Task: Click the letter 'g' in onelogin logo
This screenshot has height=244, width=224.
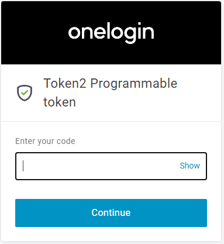Action: click(129, 35)
